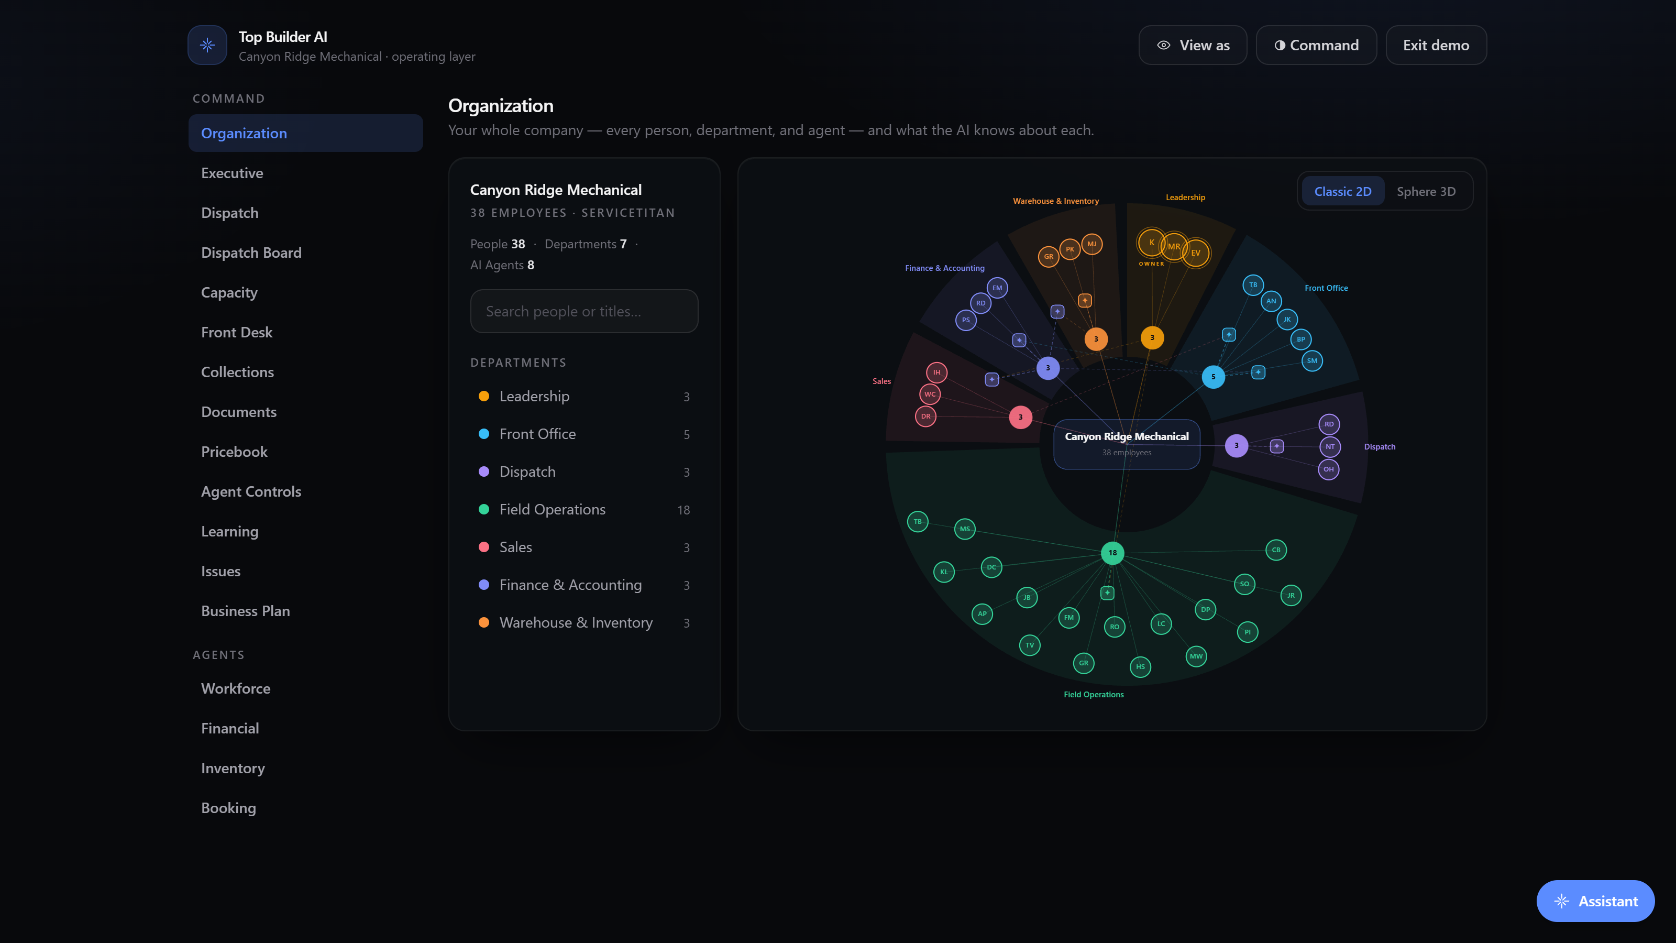The image size is (1676, 943).
Task: Select the Leadership department row
Action: point(583,397)
